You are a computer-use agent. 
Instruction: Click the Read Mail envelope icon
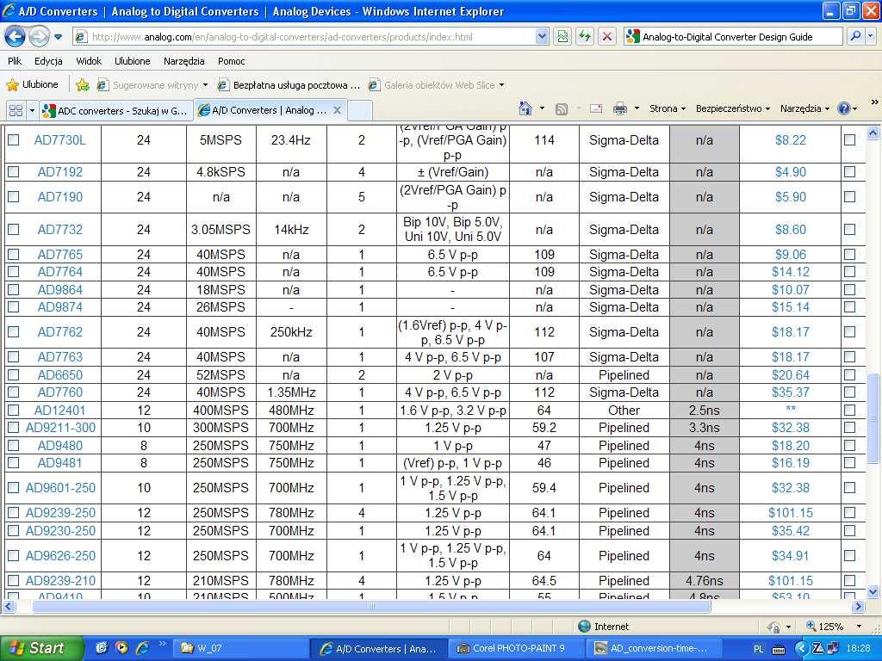596,108
